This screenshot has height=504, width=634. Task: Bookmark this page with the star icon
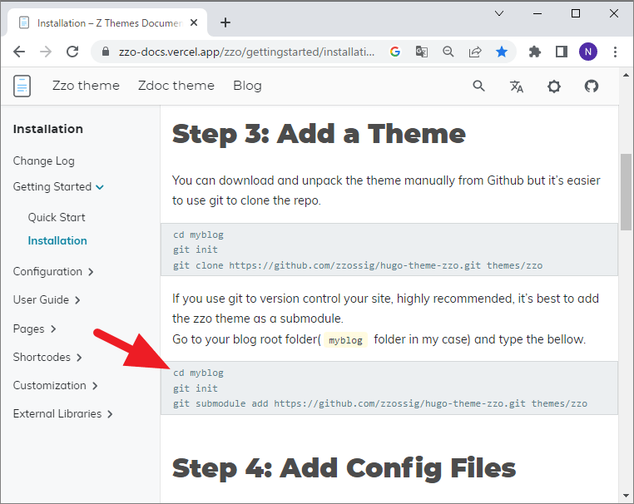pyautogui.click(x=502, y=52)
